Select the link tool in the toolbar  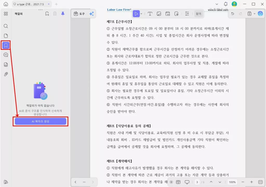pos(168,13)
